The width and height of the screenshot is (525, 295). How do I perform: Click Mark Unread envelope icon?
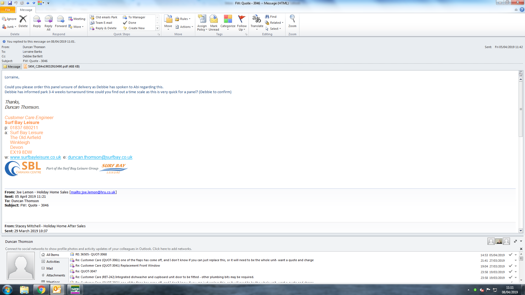point(214,19)
